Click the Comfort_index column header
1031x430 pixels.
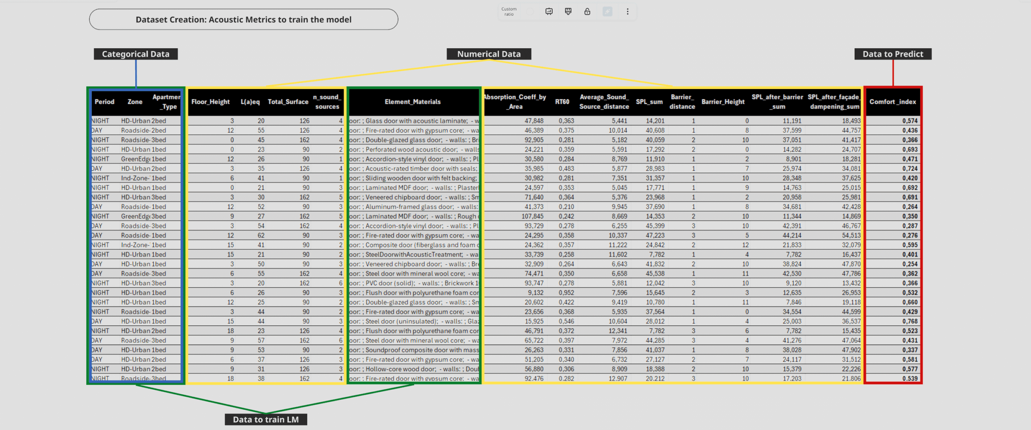[893, 102]
